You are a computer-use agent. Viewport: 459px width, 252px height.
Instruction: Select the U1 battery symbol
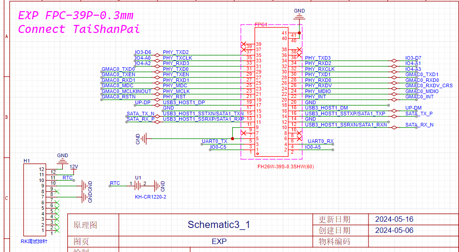(138, 184)
